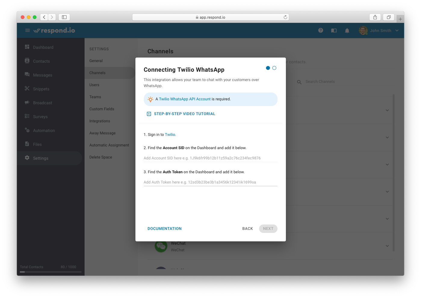This screenshot has height=298, width=421.
Task: Click the Snippets scissors icon
Action: click(27, 89)
